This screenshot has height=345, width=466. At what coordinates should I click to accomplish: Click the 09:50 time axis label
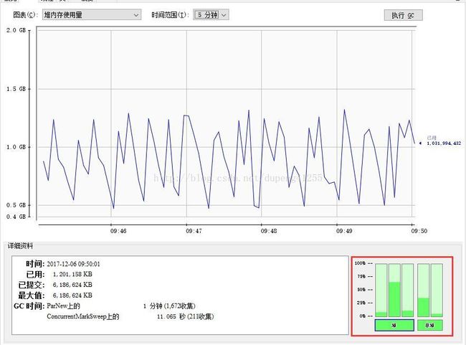tap(419, 231)
